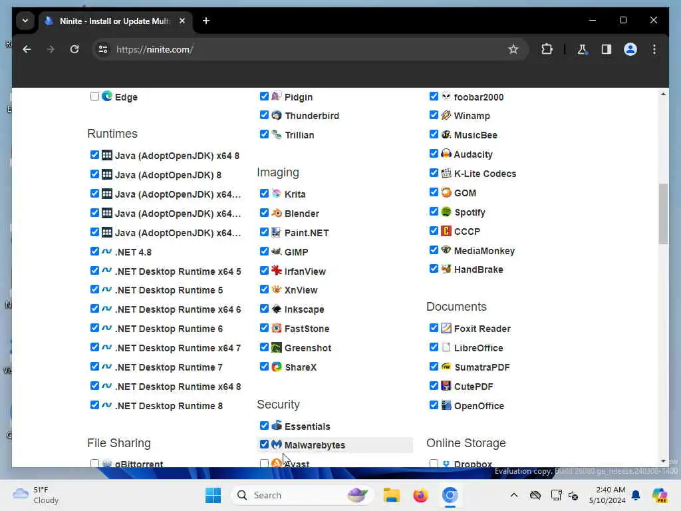Open the weather widget showing Cloudy

[x=36, y=495]
